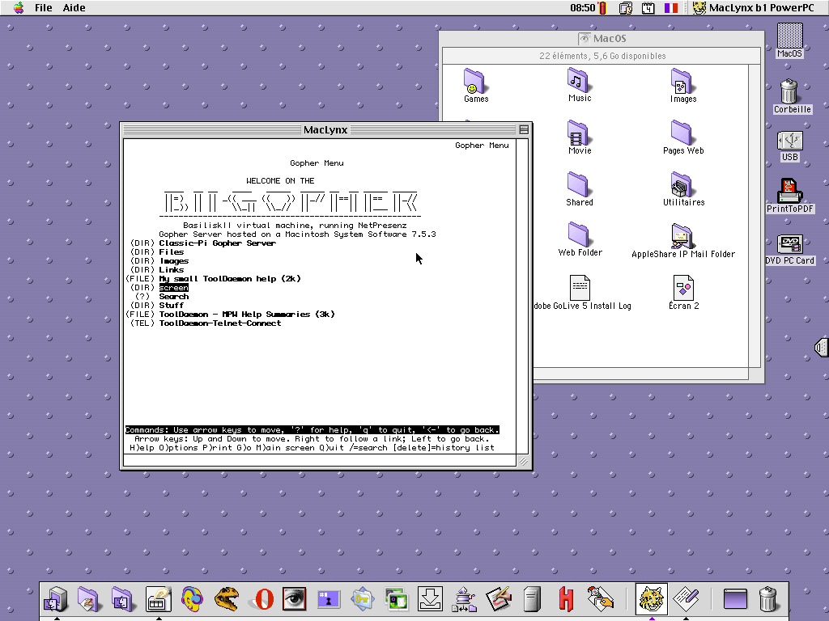Launch the eye image viewer icon in dock

coord(294,599)
